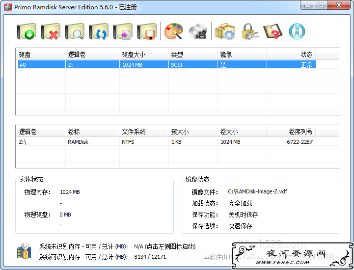
Task: Select disk row #0
Action: click(x=167, y=65)
